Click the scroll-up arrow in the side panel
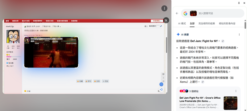This screenshot has width=247, height=111. 245,20
